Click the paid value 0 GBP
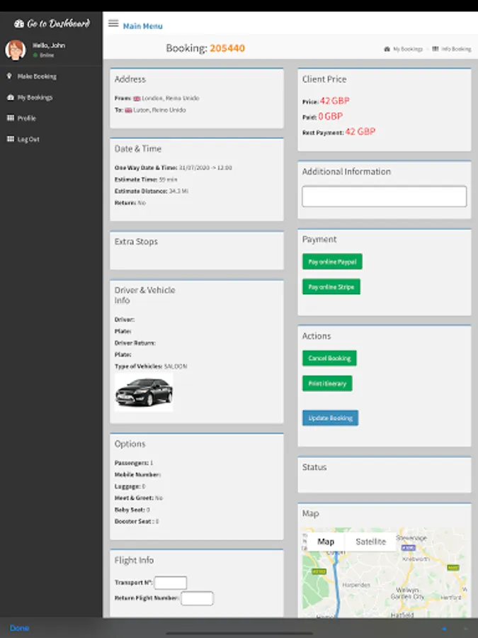Viewport: 478px width, 638px height. [330, 116]
